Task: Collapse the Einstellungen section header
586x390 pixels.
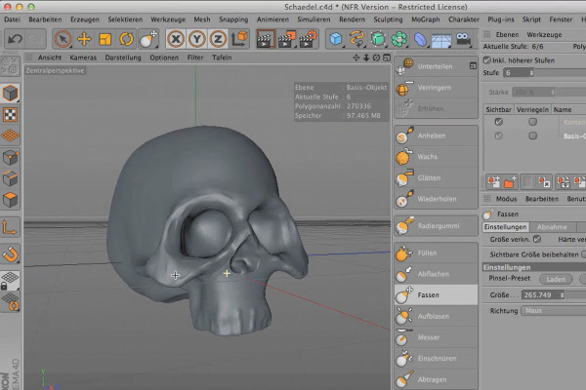Action: coord(534,267)
